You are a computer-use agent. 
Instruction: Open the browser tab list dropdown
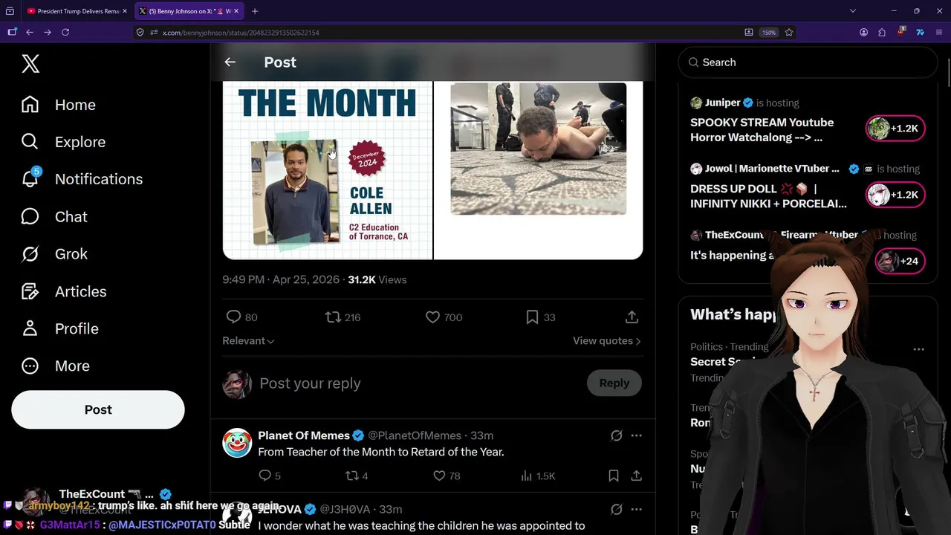pos(853,11)
